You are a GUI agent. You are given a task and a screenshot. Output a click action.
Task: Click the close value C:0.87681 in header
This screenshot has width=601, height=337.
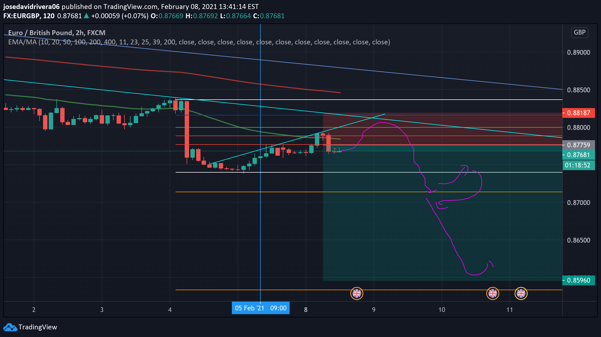point(269,16)
